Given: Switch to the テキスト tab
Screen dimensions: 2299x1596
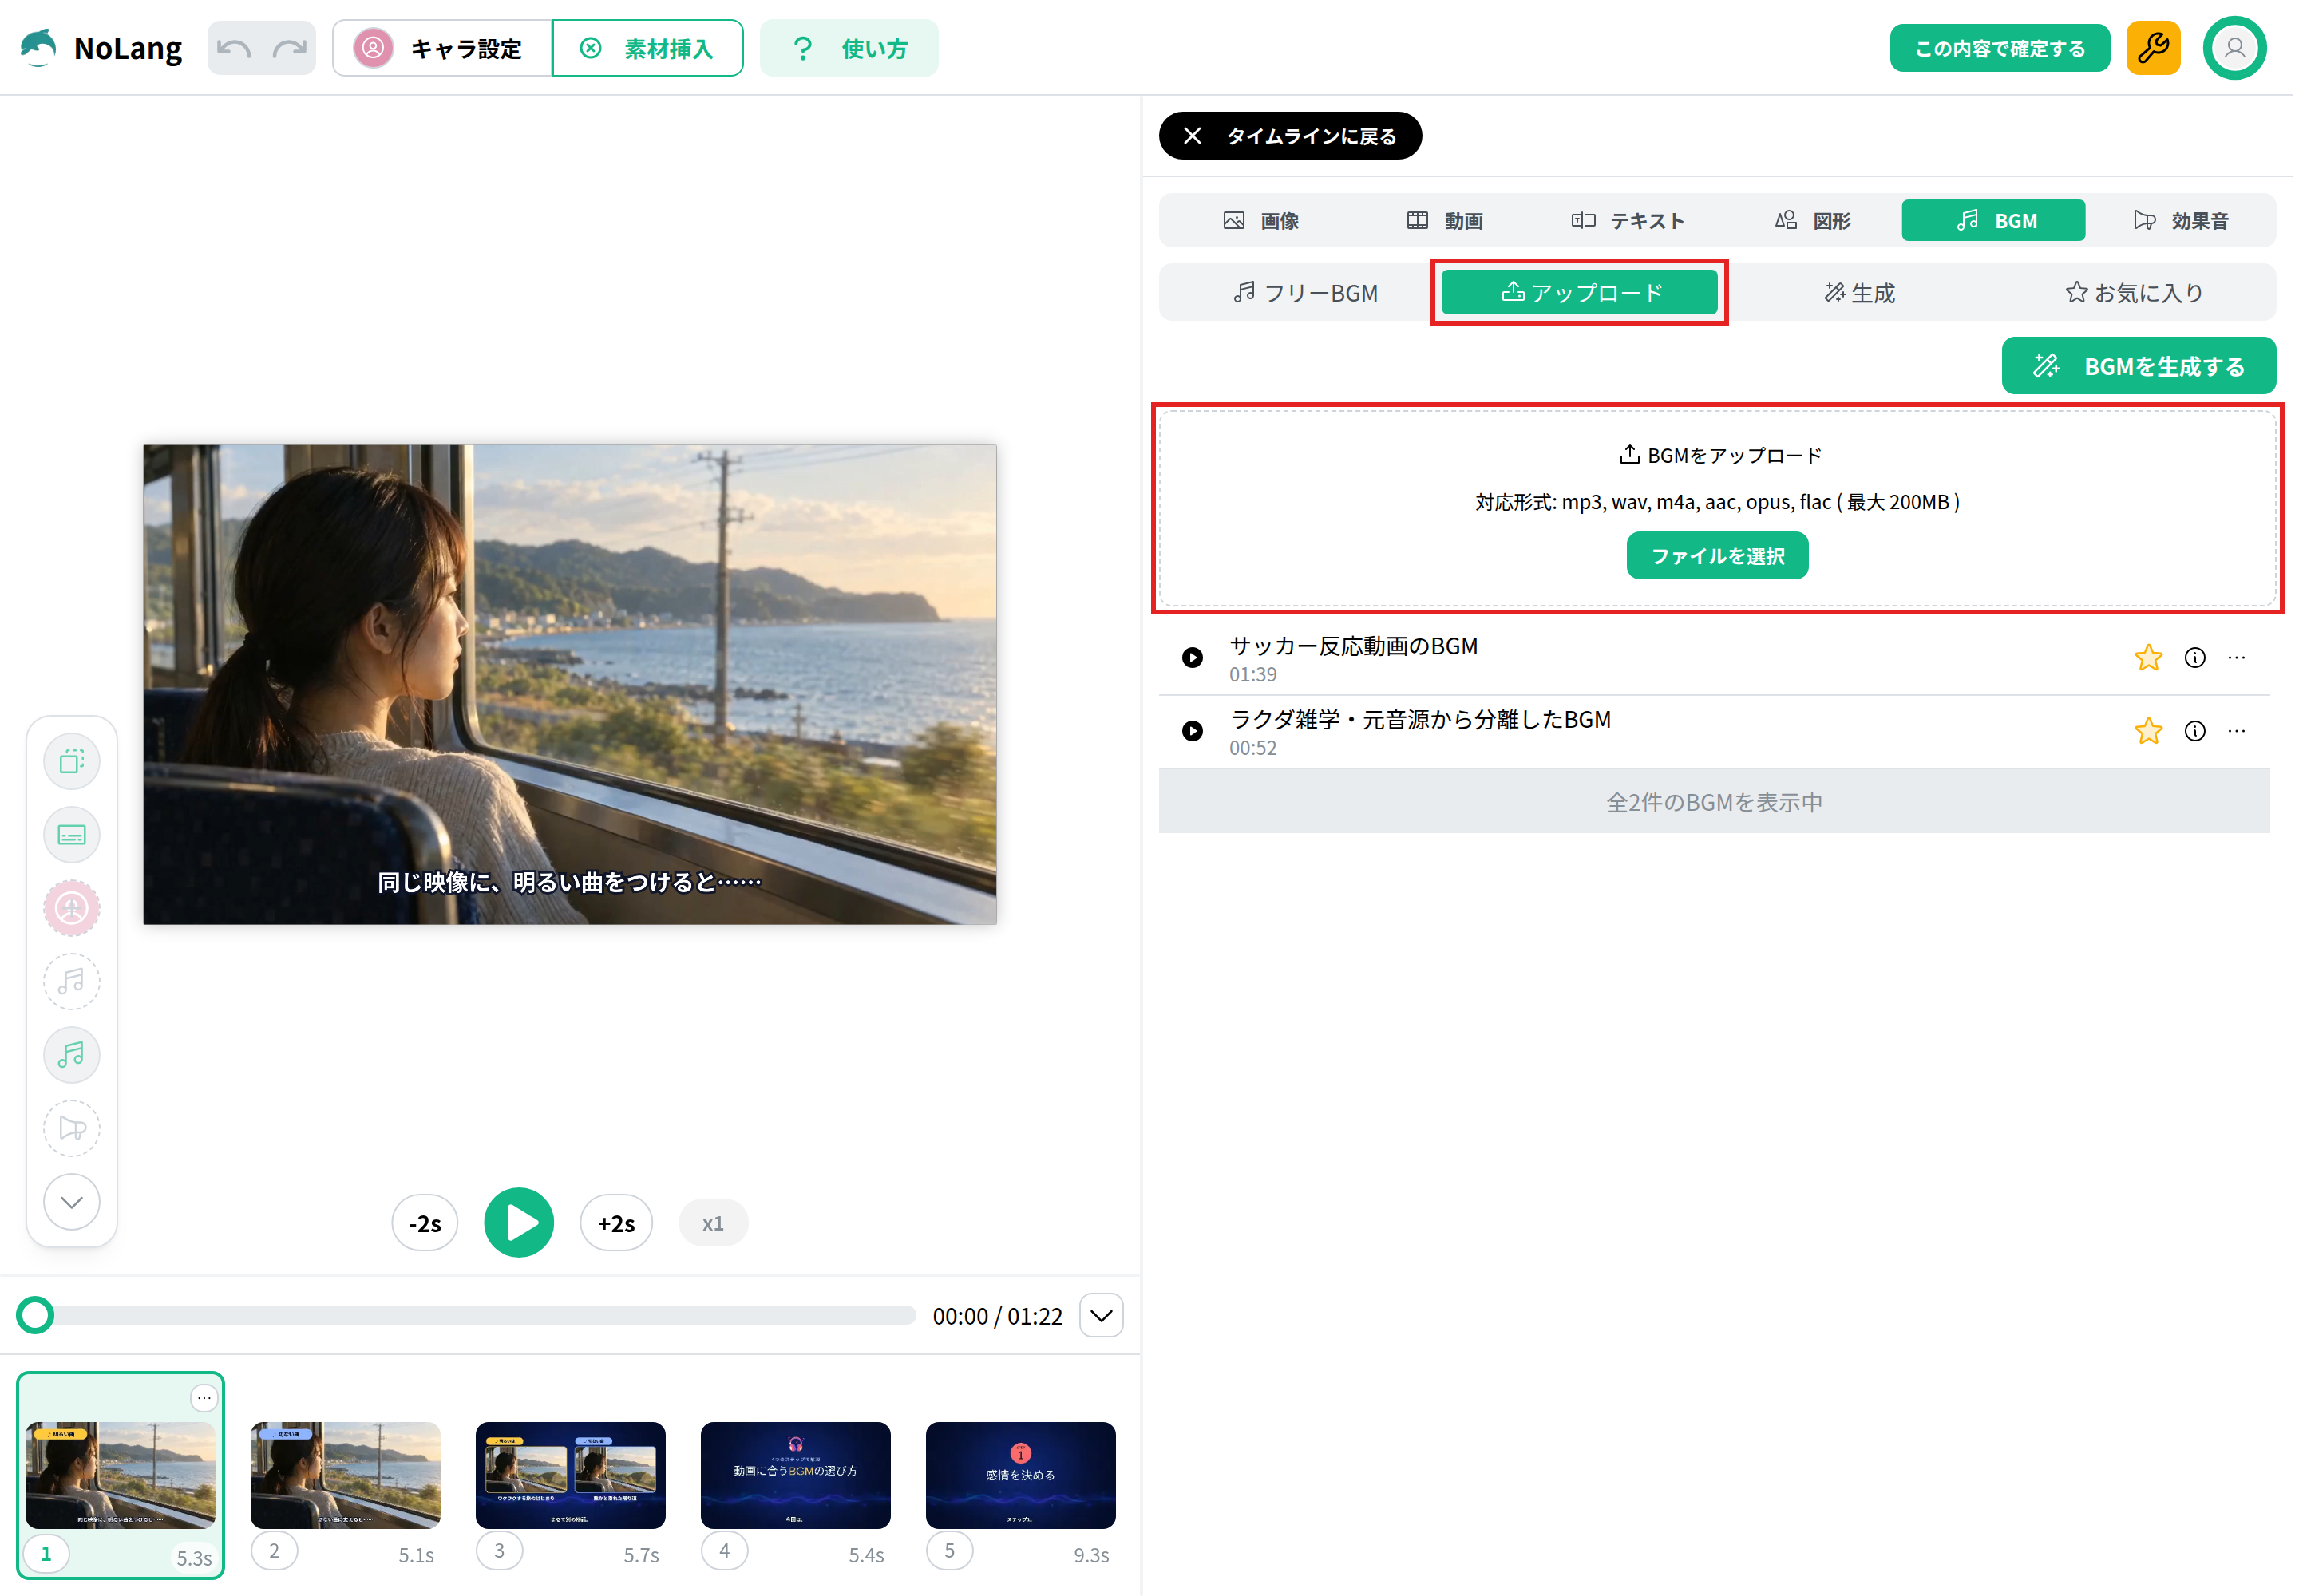Looking at the screenshot, I should [1628, 221].
